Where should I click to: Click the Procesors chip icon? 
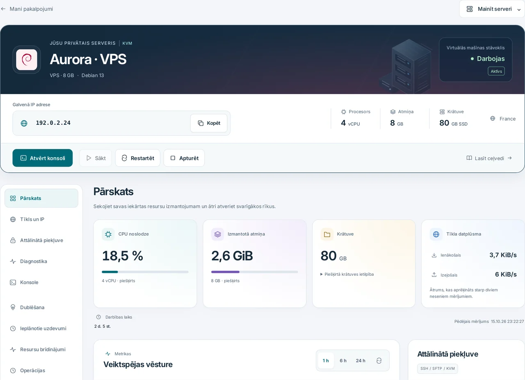[x=344, y=112]
